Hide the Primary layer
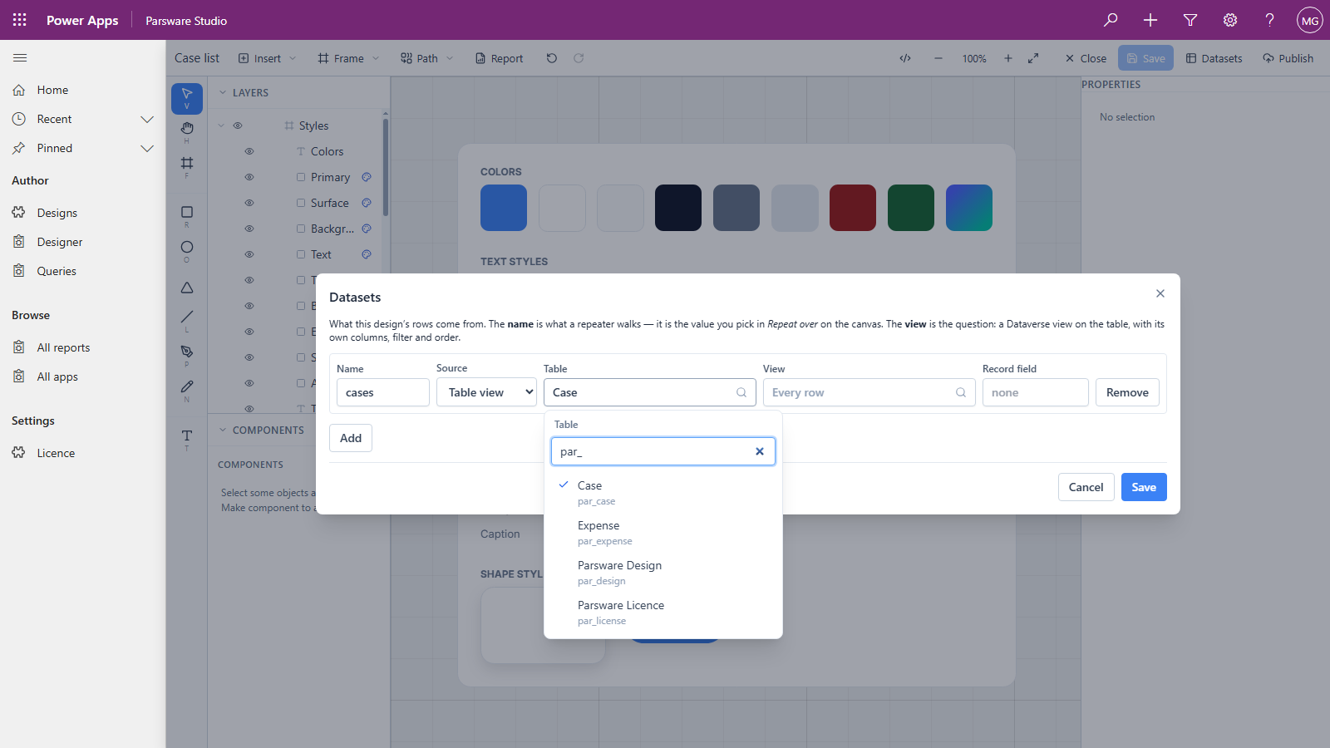The height and width of the screenshot is (748, 1330). [249, 177]
